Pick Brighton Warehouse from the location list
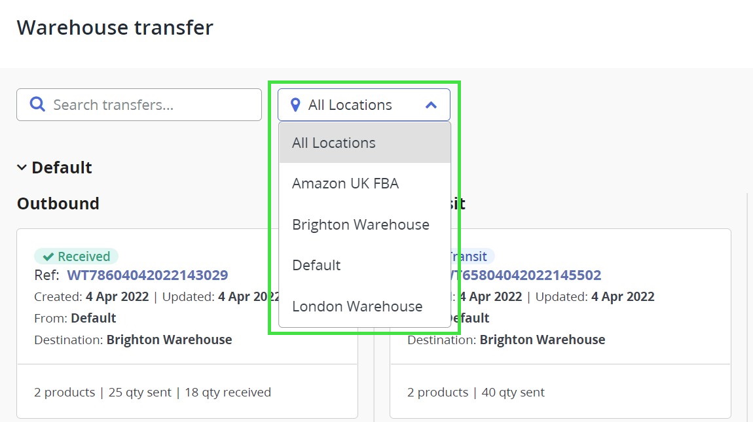This screenshot has width=753, height=422. [360, 224]
